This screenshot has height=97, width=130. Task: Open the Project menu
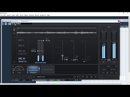(9, 15)
